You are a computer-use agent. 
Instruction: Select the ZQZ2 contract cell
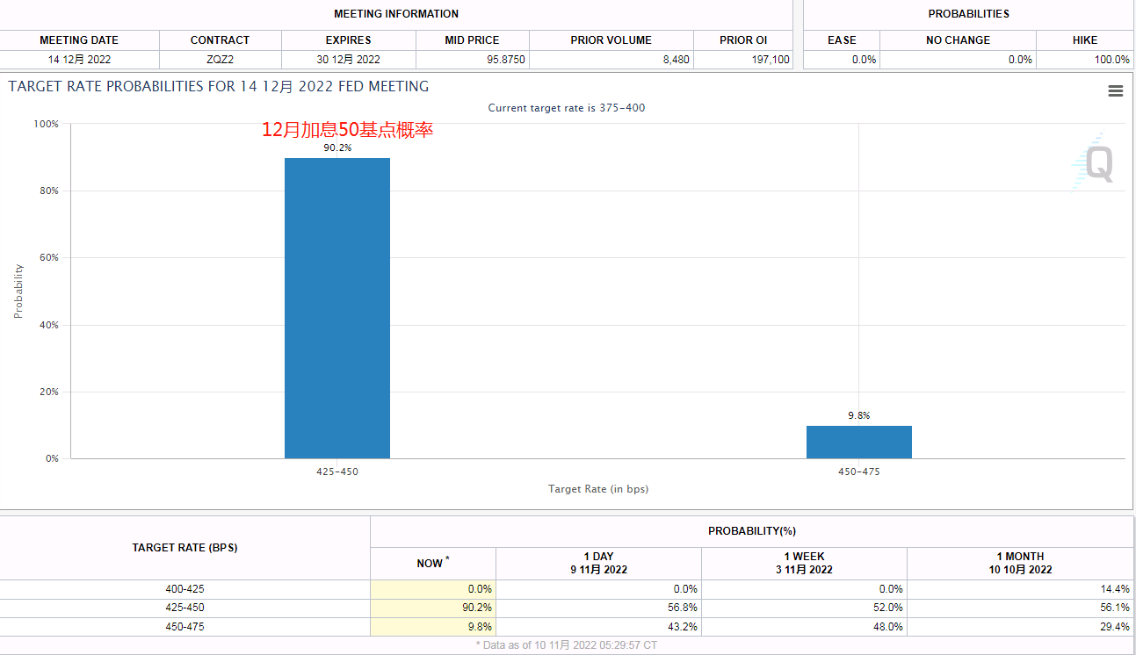(x=220, y=60)
